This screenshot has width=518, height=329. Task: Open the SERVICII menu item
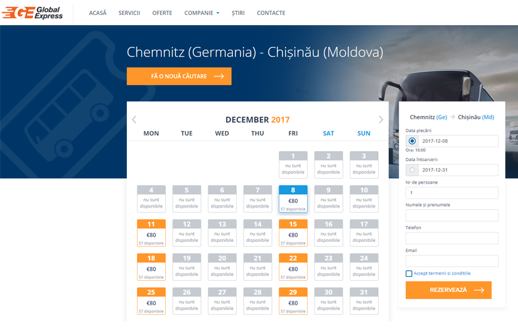129,13
